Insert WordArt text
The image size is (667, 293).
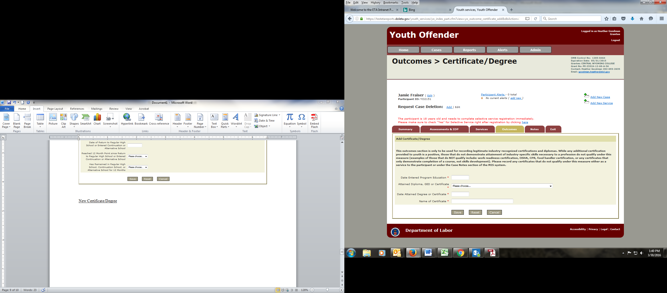pyautogui.click(x=236, y=120)
